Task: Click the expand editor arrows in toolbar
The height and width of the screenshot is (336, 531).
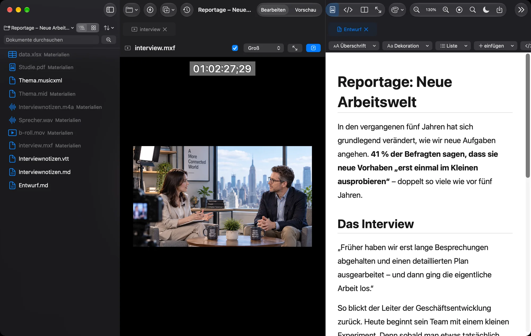Action: point(378,10)
